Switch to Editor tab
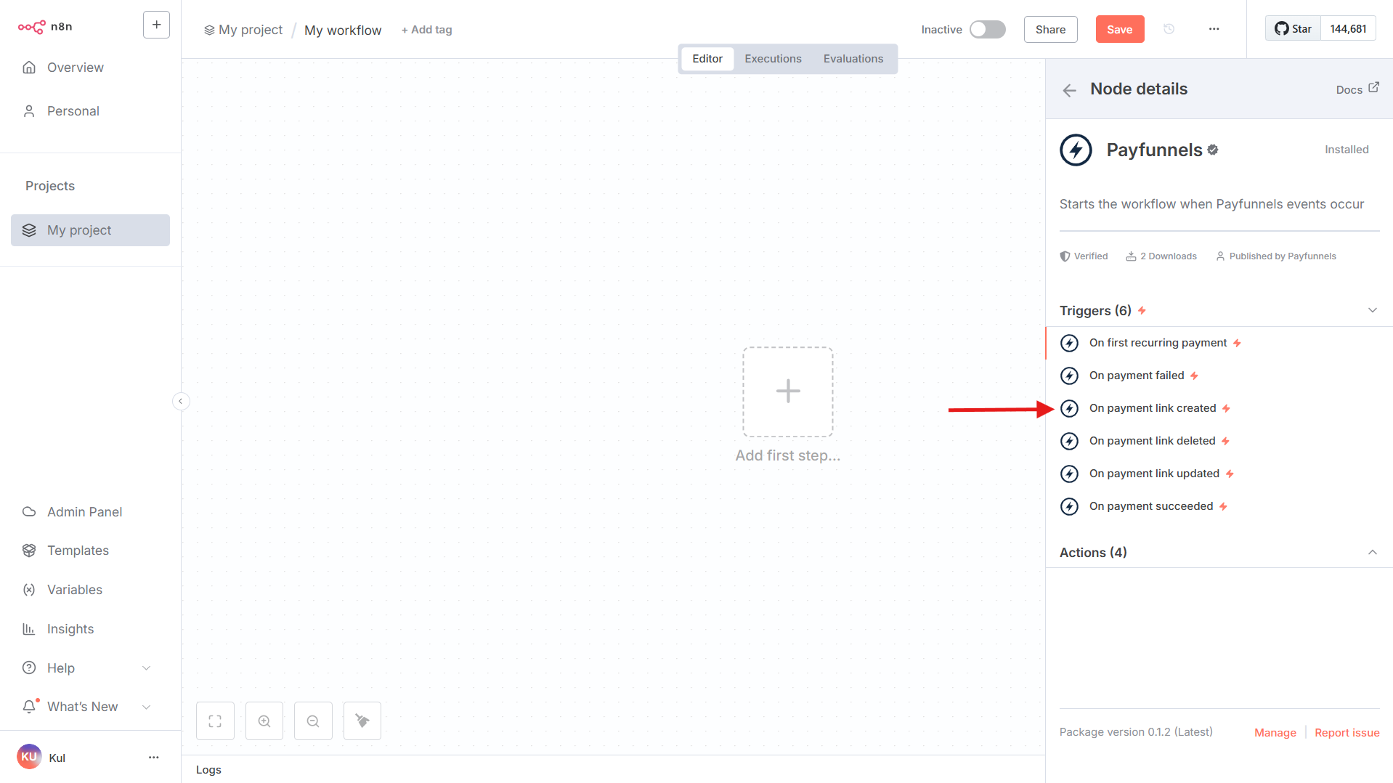Image resolution: width=1393 pixels, height=783 pixels. [x=707, y=59]
